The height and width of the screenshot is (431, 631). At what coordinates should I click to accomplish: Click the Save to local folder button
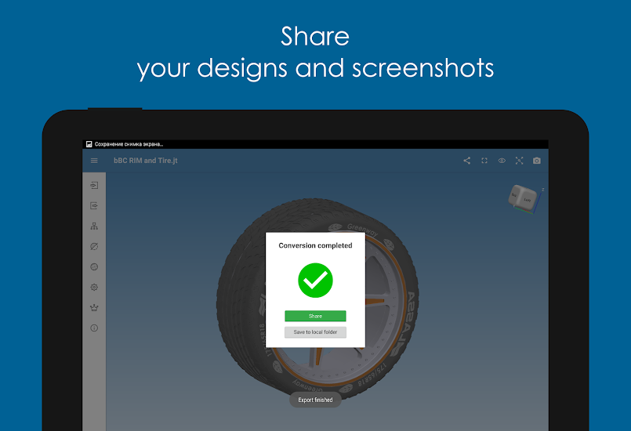315,332
